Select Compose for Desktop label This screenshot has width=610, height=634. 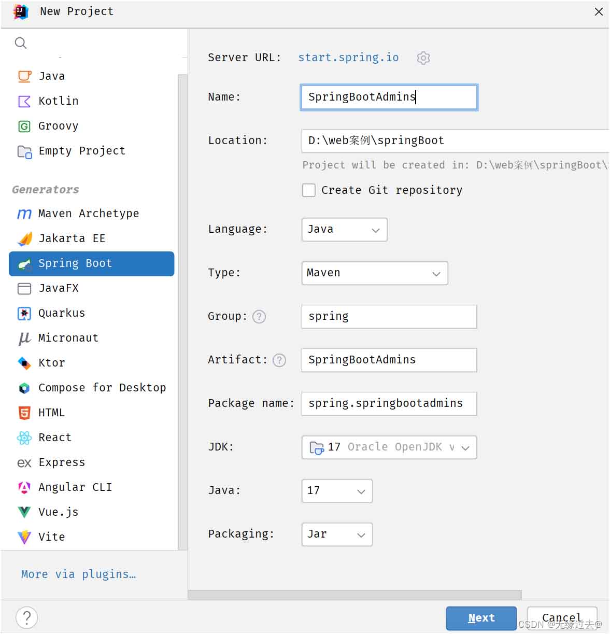click(x=102, y=388)
